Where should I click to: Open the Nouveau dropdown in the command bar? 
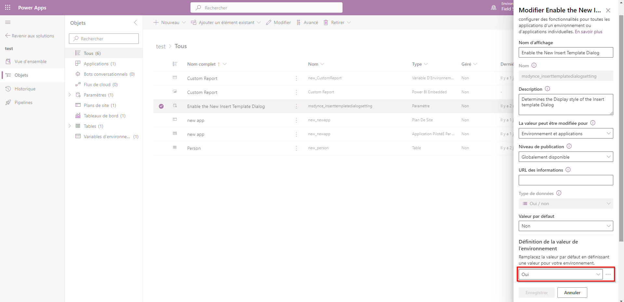[169, 22]
